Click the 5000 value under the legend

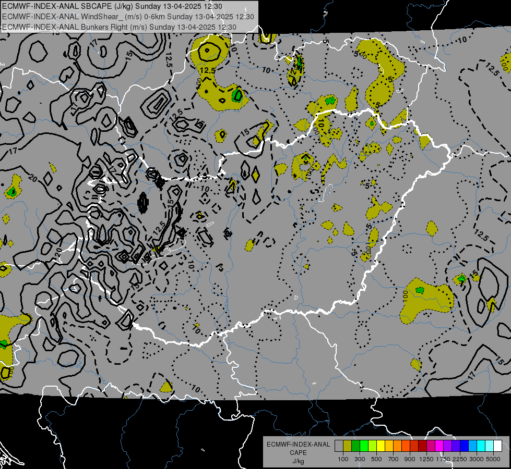[493, 459]
